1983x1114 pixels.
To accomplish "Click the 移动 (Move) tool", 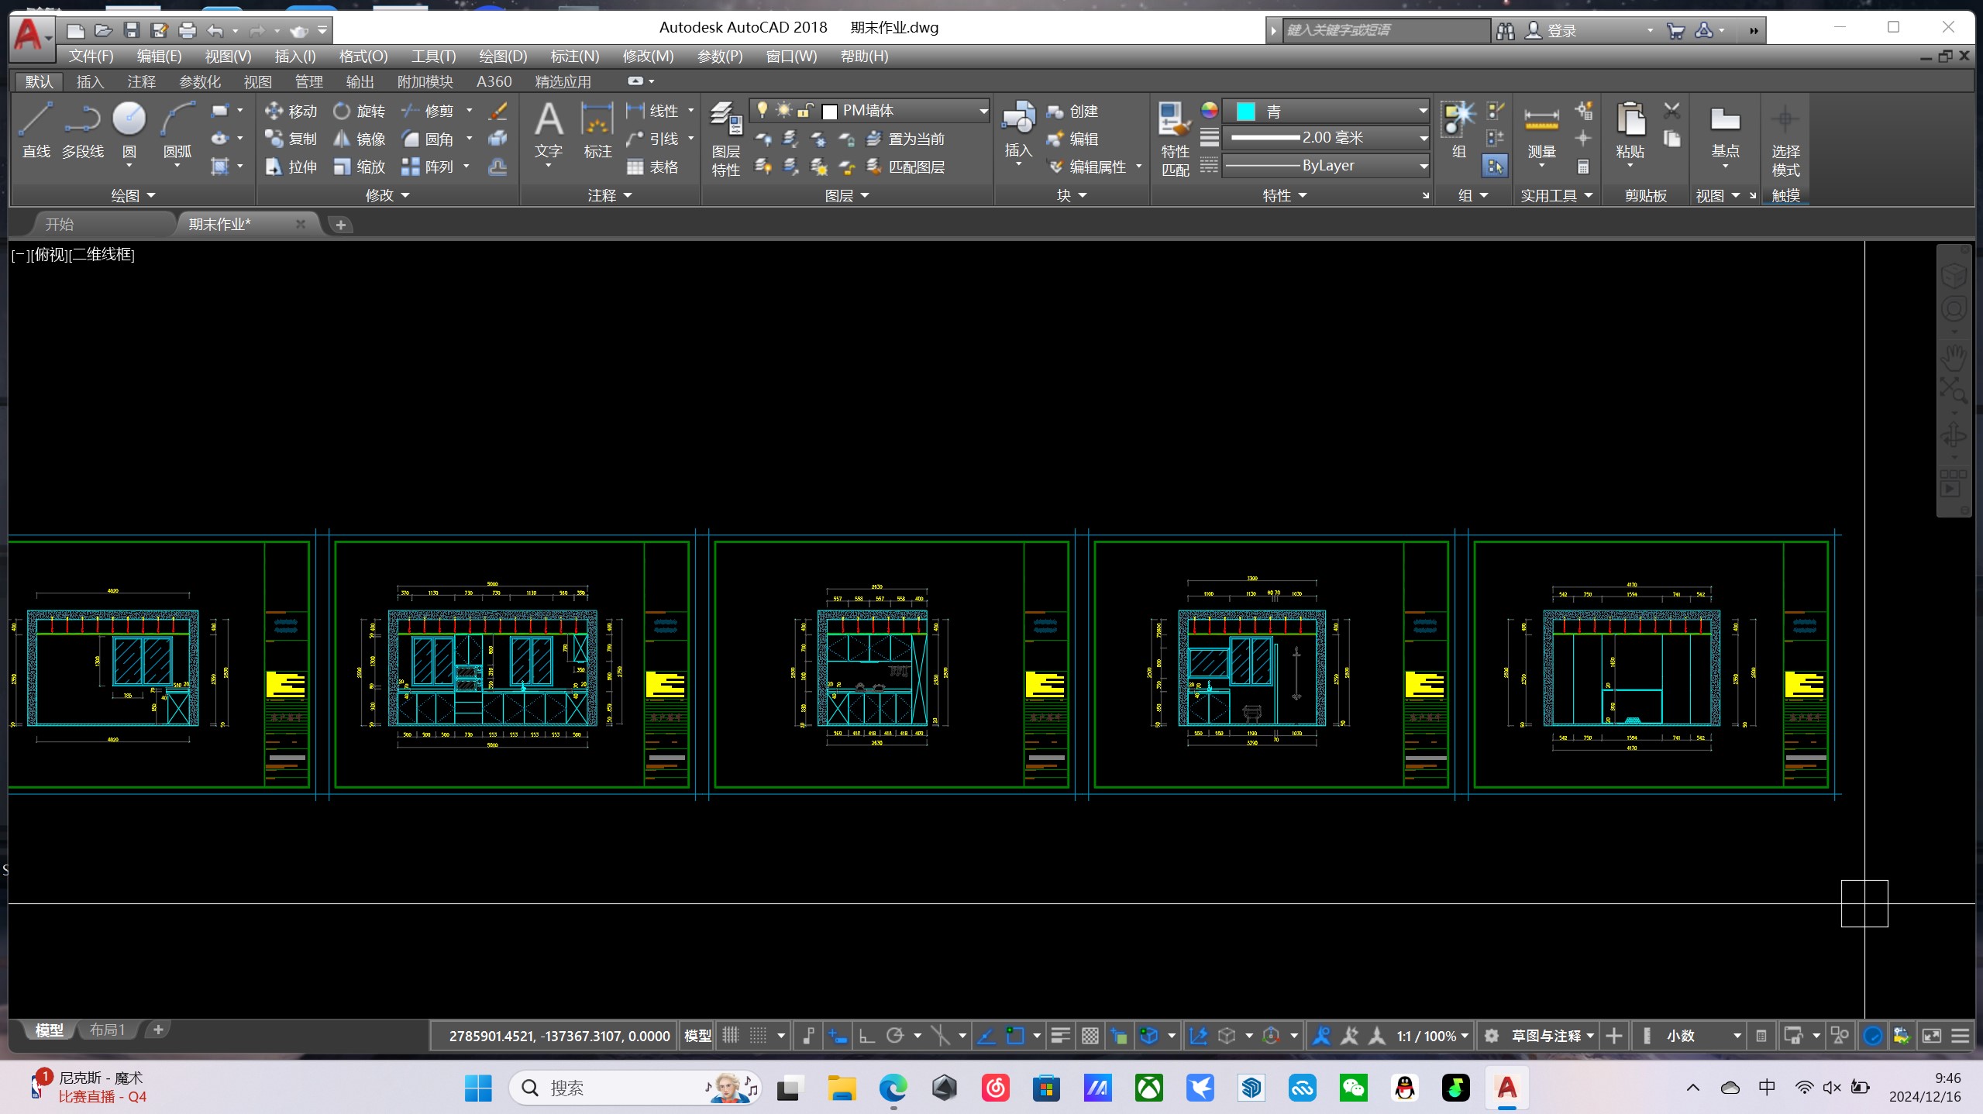I will point(291,111).
